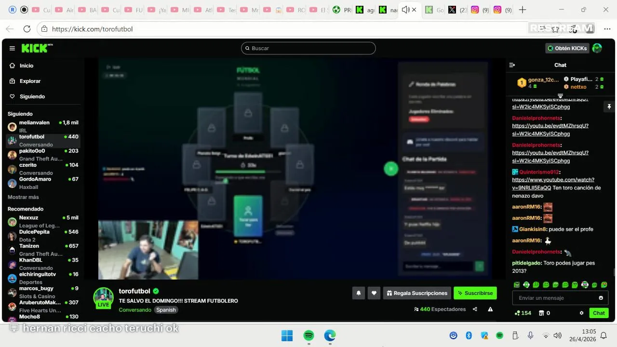617x347 pixels.
Task: Open czerito channel
Action: pyautogui.click(x=43, y=169)
